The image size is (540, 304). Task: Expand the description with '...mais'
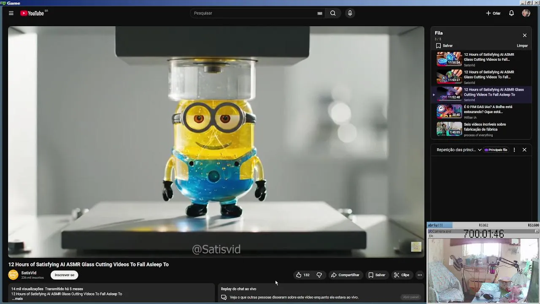[17, 299]
